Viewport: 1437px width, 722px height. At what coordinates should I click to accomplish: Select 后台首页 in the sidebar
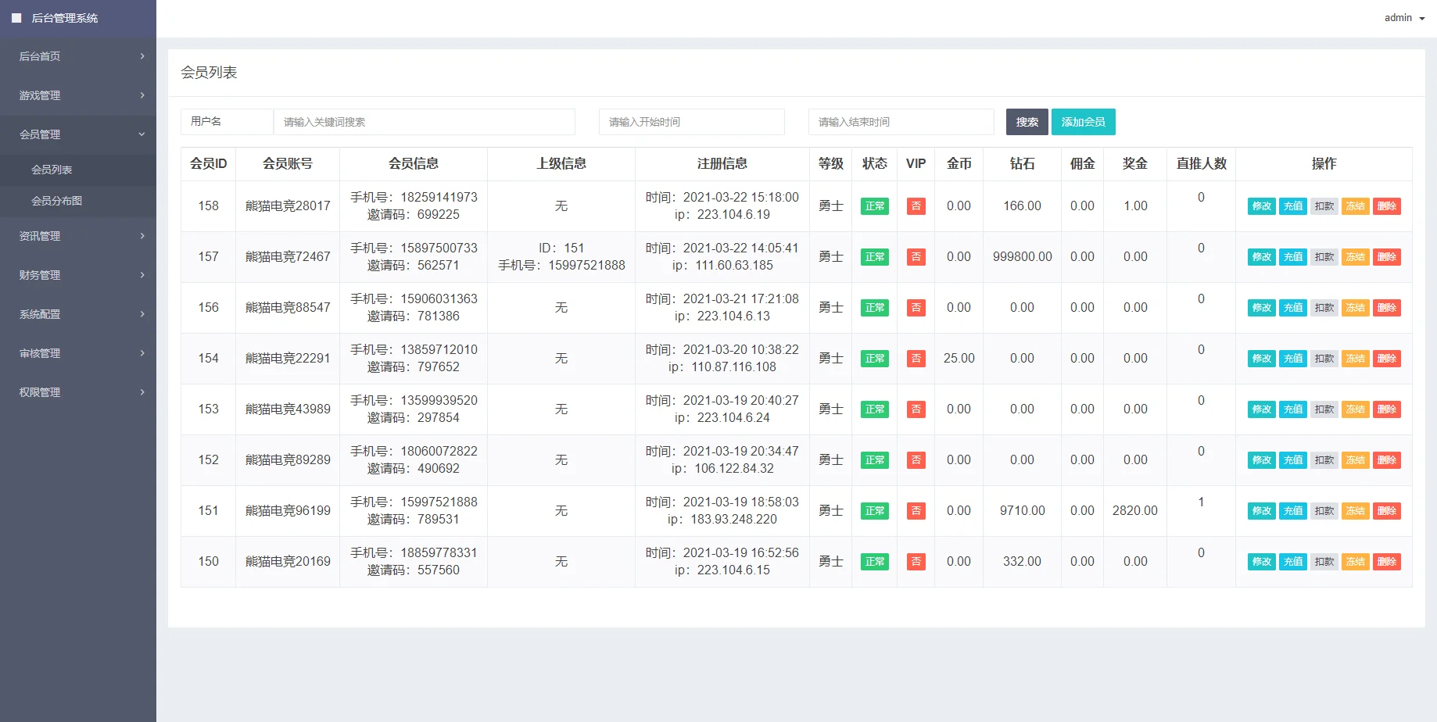coord(78,55)
